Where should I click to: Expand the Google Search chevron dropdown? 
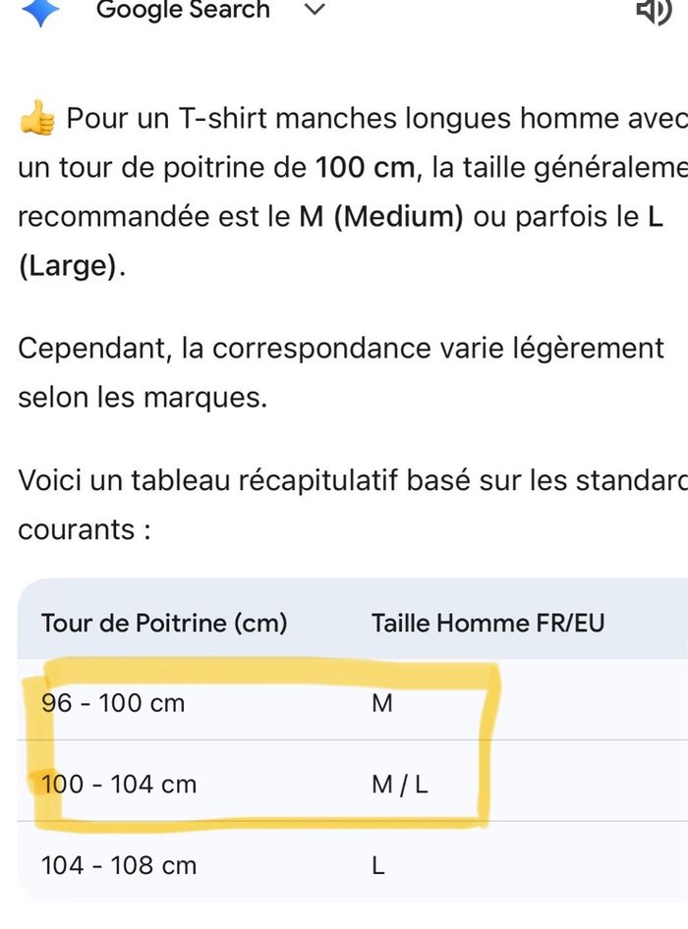(315, 10)
